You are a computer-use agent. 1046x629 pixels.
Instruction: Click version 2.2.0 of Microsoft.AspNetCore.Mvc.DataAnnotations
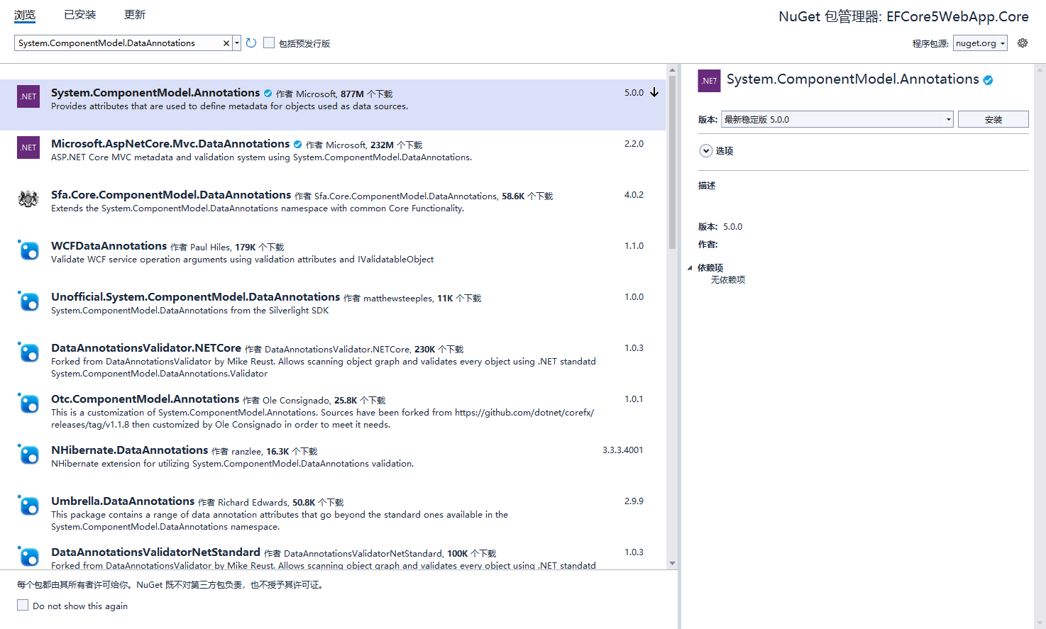click(634, 144)
